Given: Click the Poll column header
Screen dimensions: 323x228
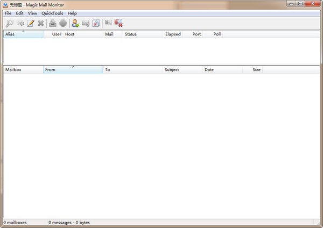Looking at the screenshot, I should point(213,34).
